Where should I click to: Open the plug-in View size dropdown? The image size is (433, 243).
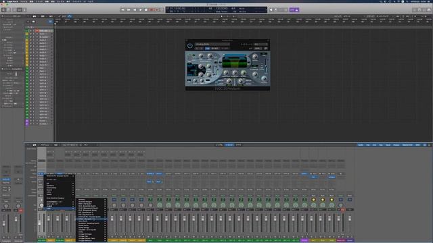[258, 48]
